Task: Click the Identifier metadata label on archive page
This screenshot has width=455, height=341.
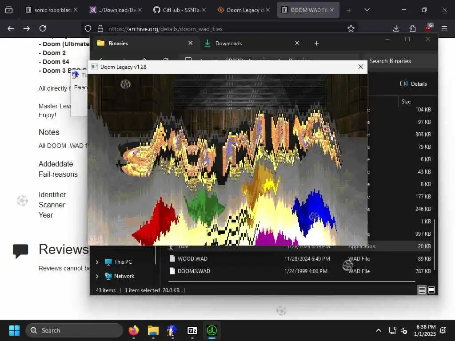Action: pyautogui.click(x=52, y=194)
